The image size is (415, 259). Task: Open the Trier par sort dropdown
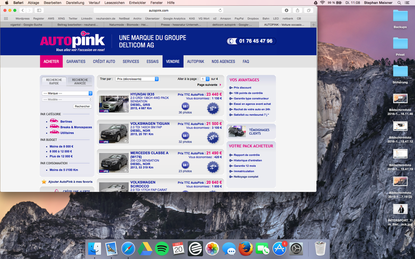pos(137,79)
